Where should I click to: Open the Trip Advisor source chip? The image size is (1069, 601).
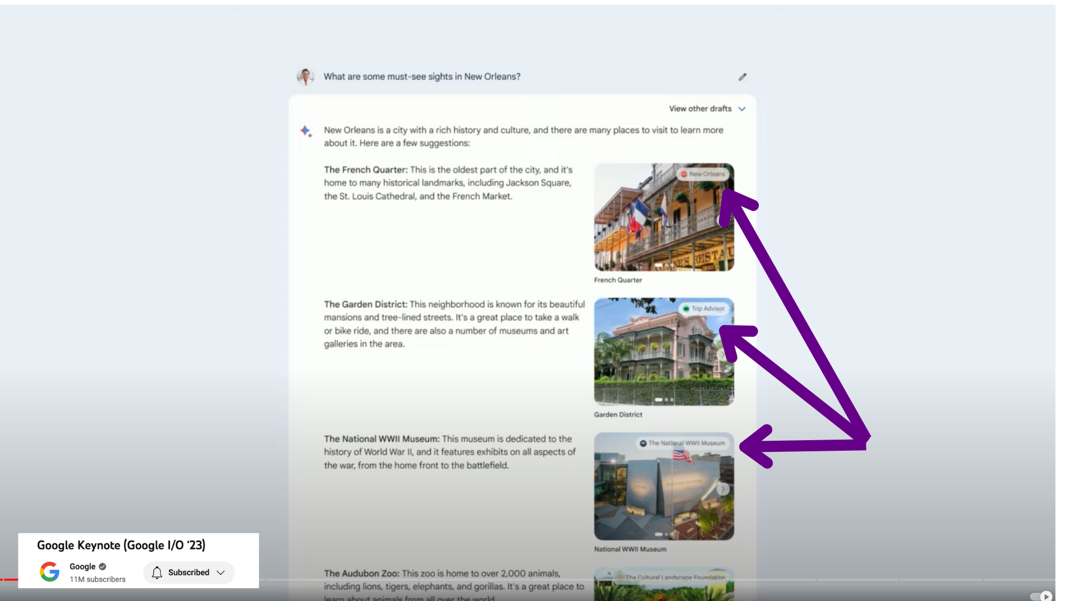(x=704, y=308)
